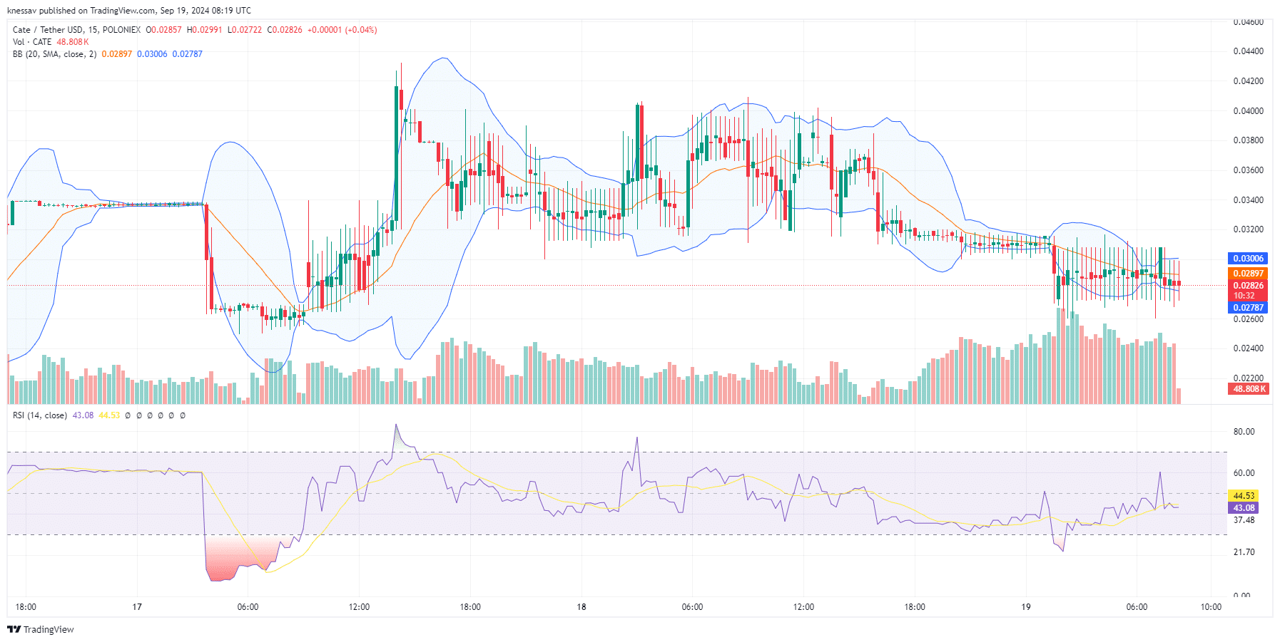Viewport: 1280px width, 642px height.
Task: Click the 0.04400 price scale label
Action: pyautogui.click(x=1248, y=51)
